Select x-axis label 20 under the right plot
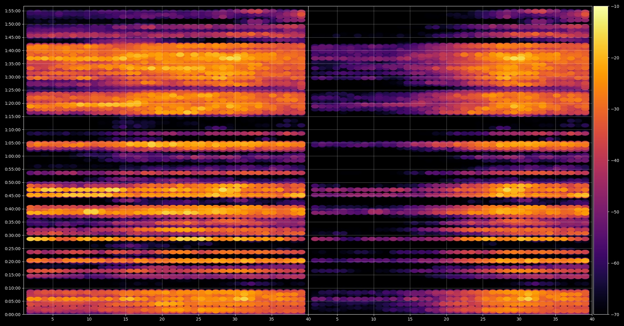 [447, 319]
